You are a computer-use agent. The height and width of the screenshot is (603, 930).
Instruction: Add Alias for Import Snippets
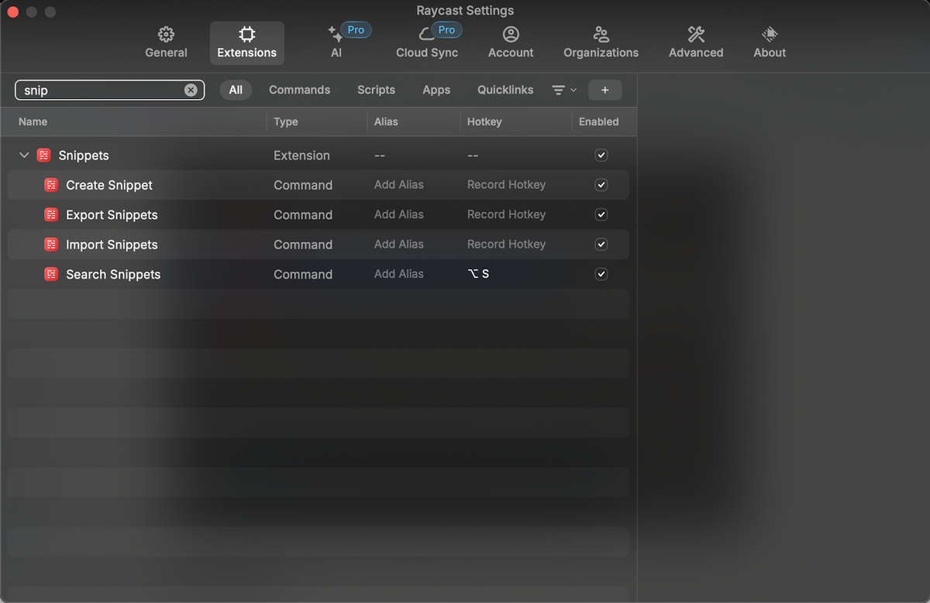pos(399,245)
